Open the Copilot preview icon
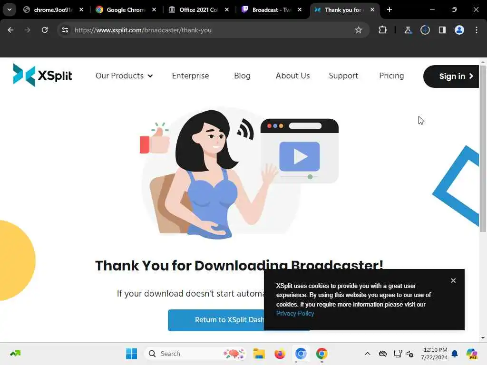This screenshot has width=487, height=365. (x=471, y=354)
